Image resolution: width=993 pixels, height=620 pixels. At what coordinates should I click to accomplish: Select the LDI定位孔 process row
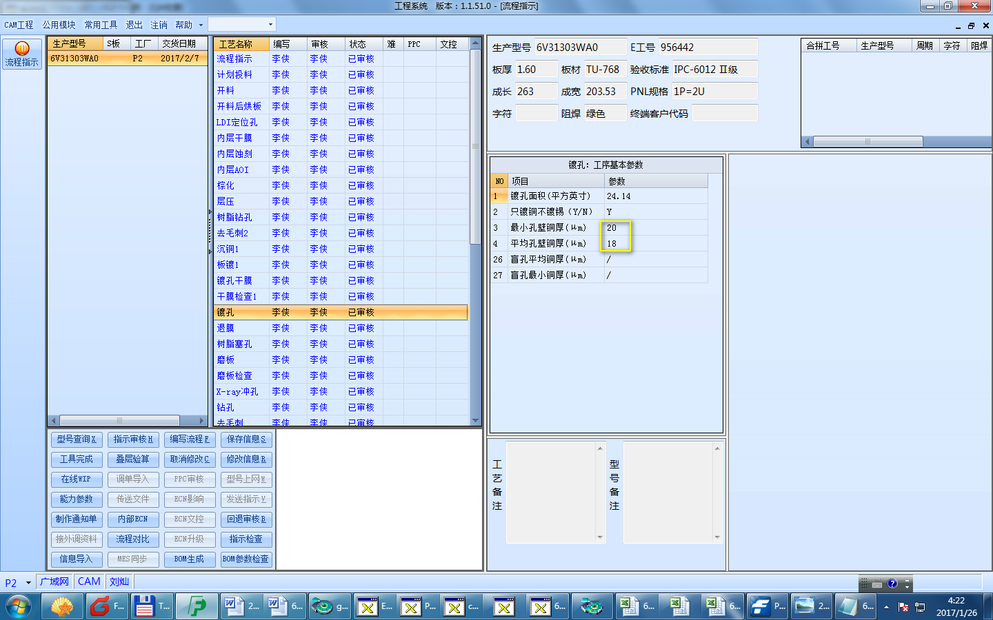(341, 123)
